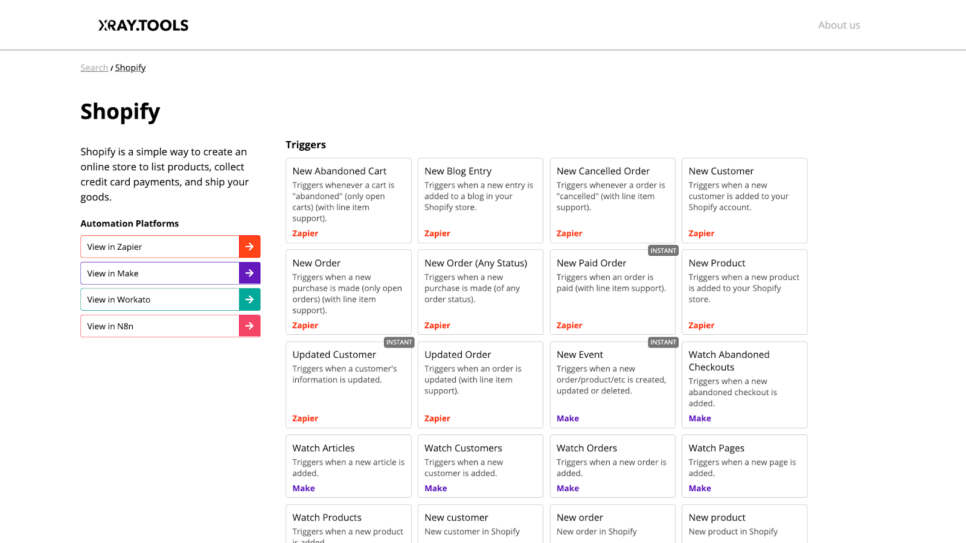Select the New Order trigger title
966x543 pixels.
316,263
